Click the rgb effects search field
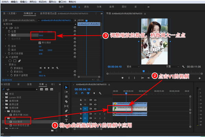 (x=20, y=89)
